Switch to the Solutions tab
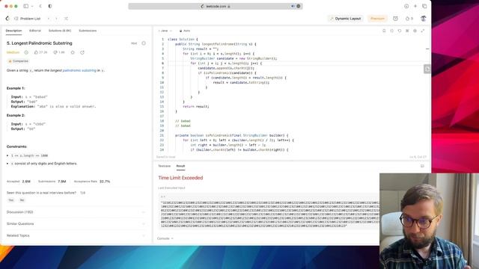 (x=60, y=31)
